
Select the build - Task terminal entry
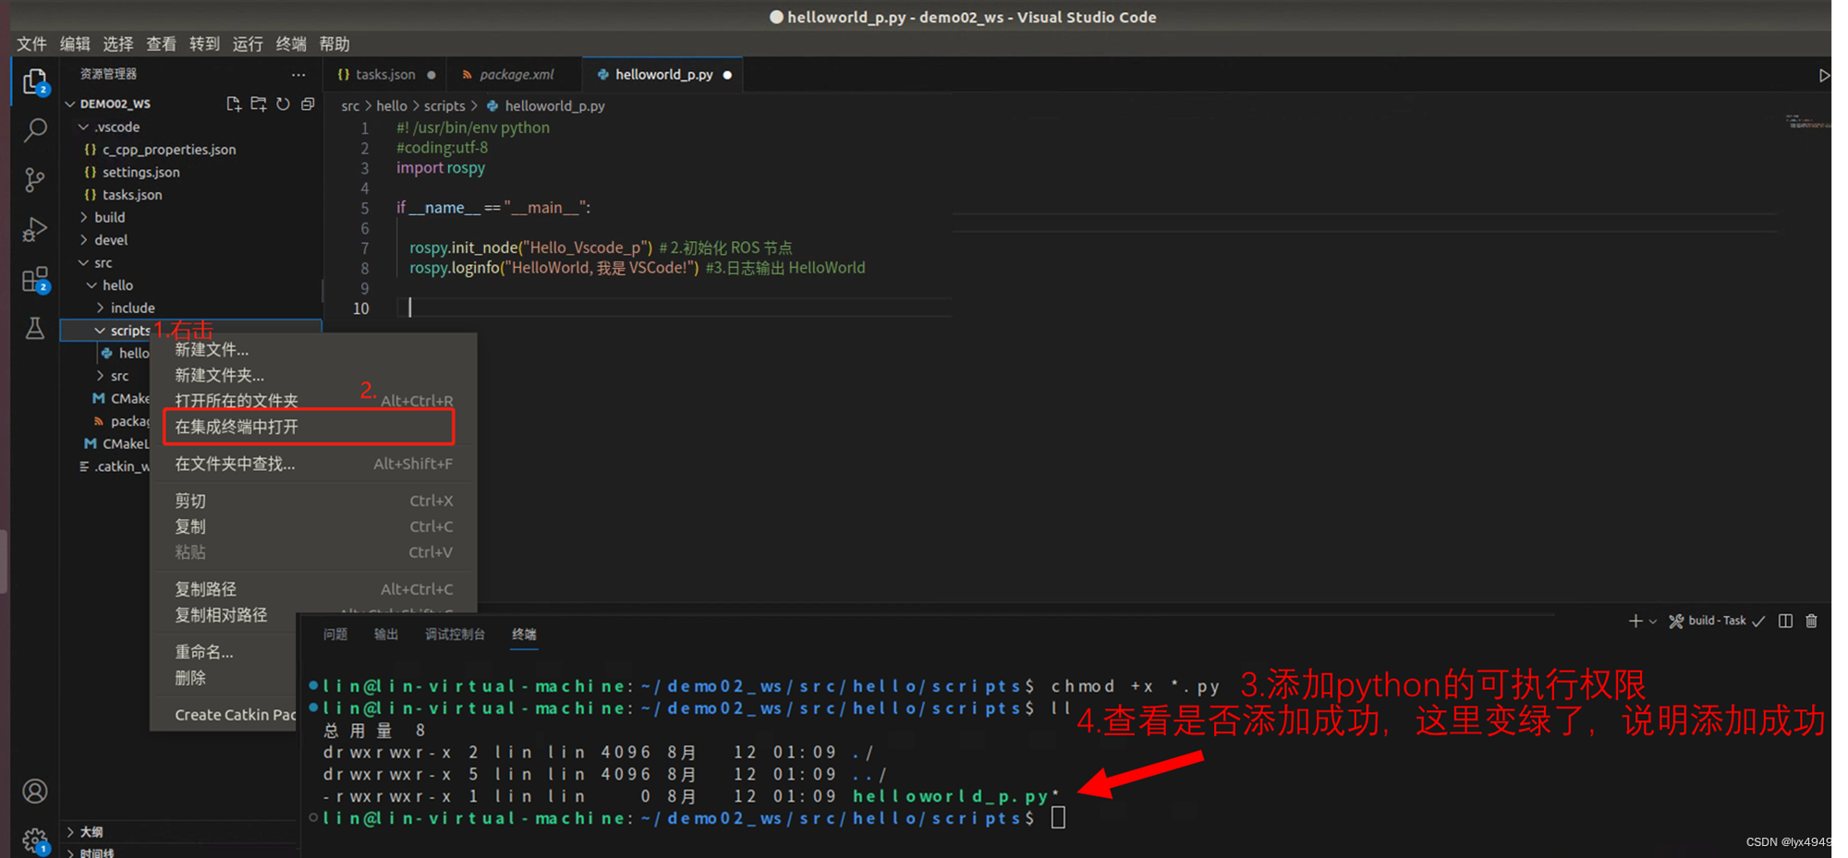[x=1716, y=621]
